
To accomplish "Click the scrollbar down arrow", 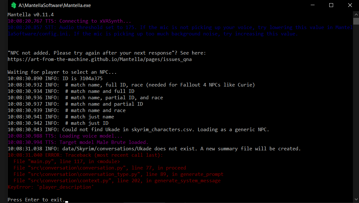I will click(356, 200).
